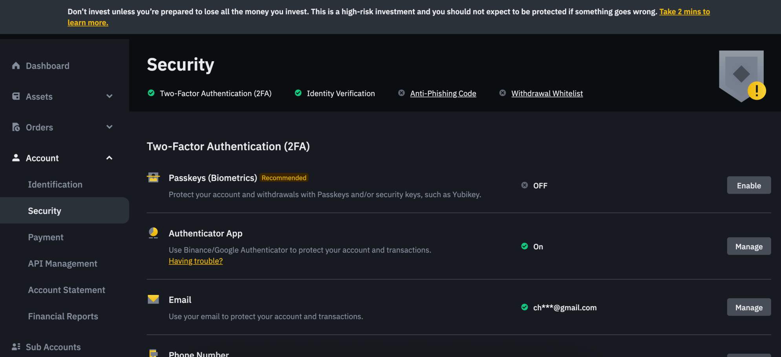The height and width of the screenshot is (357, 781).
Task: Select Security in the sidebar
Action: [64, 211]
